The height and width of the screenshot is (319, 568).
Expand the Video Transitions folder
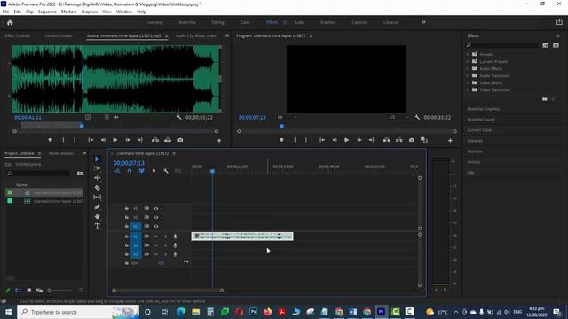pyautogui.click(x=468, y=90)
